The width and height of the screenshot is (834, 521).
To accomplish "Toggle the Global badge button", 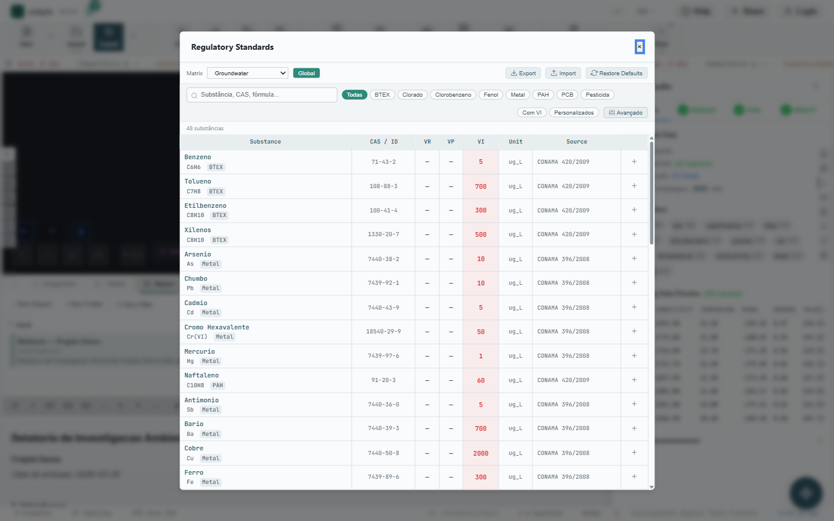I will coord(306,73).
